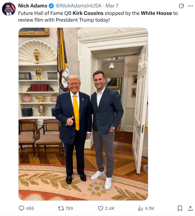Screen dimensions: 195x216
Task: Bookmark this post
Action: click(180, 208)
